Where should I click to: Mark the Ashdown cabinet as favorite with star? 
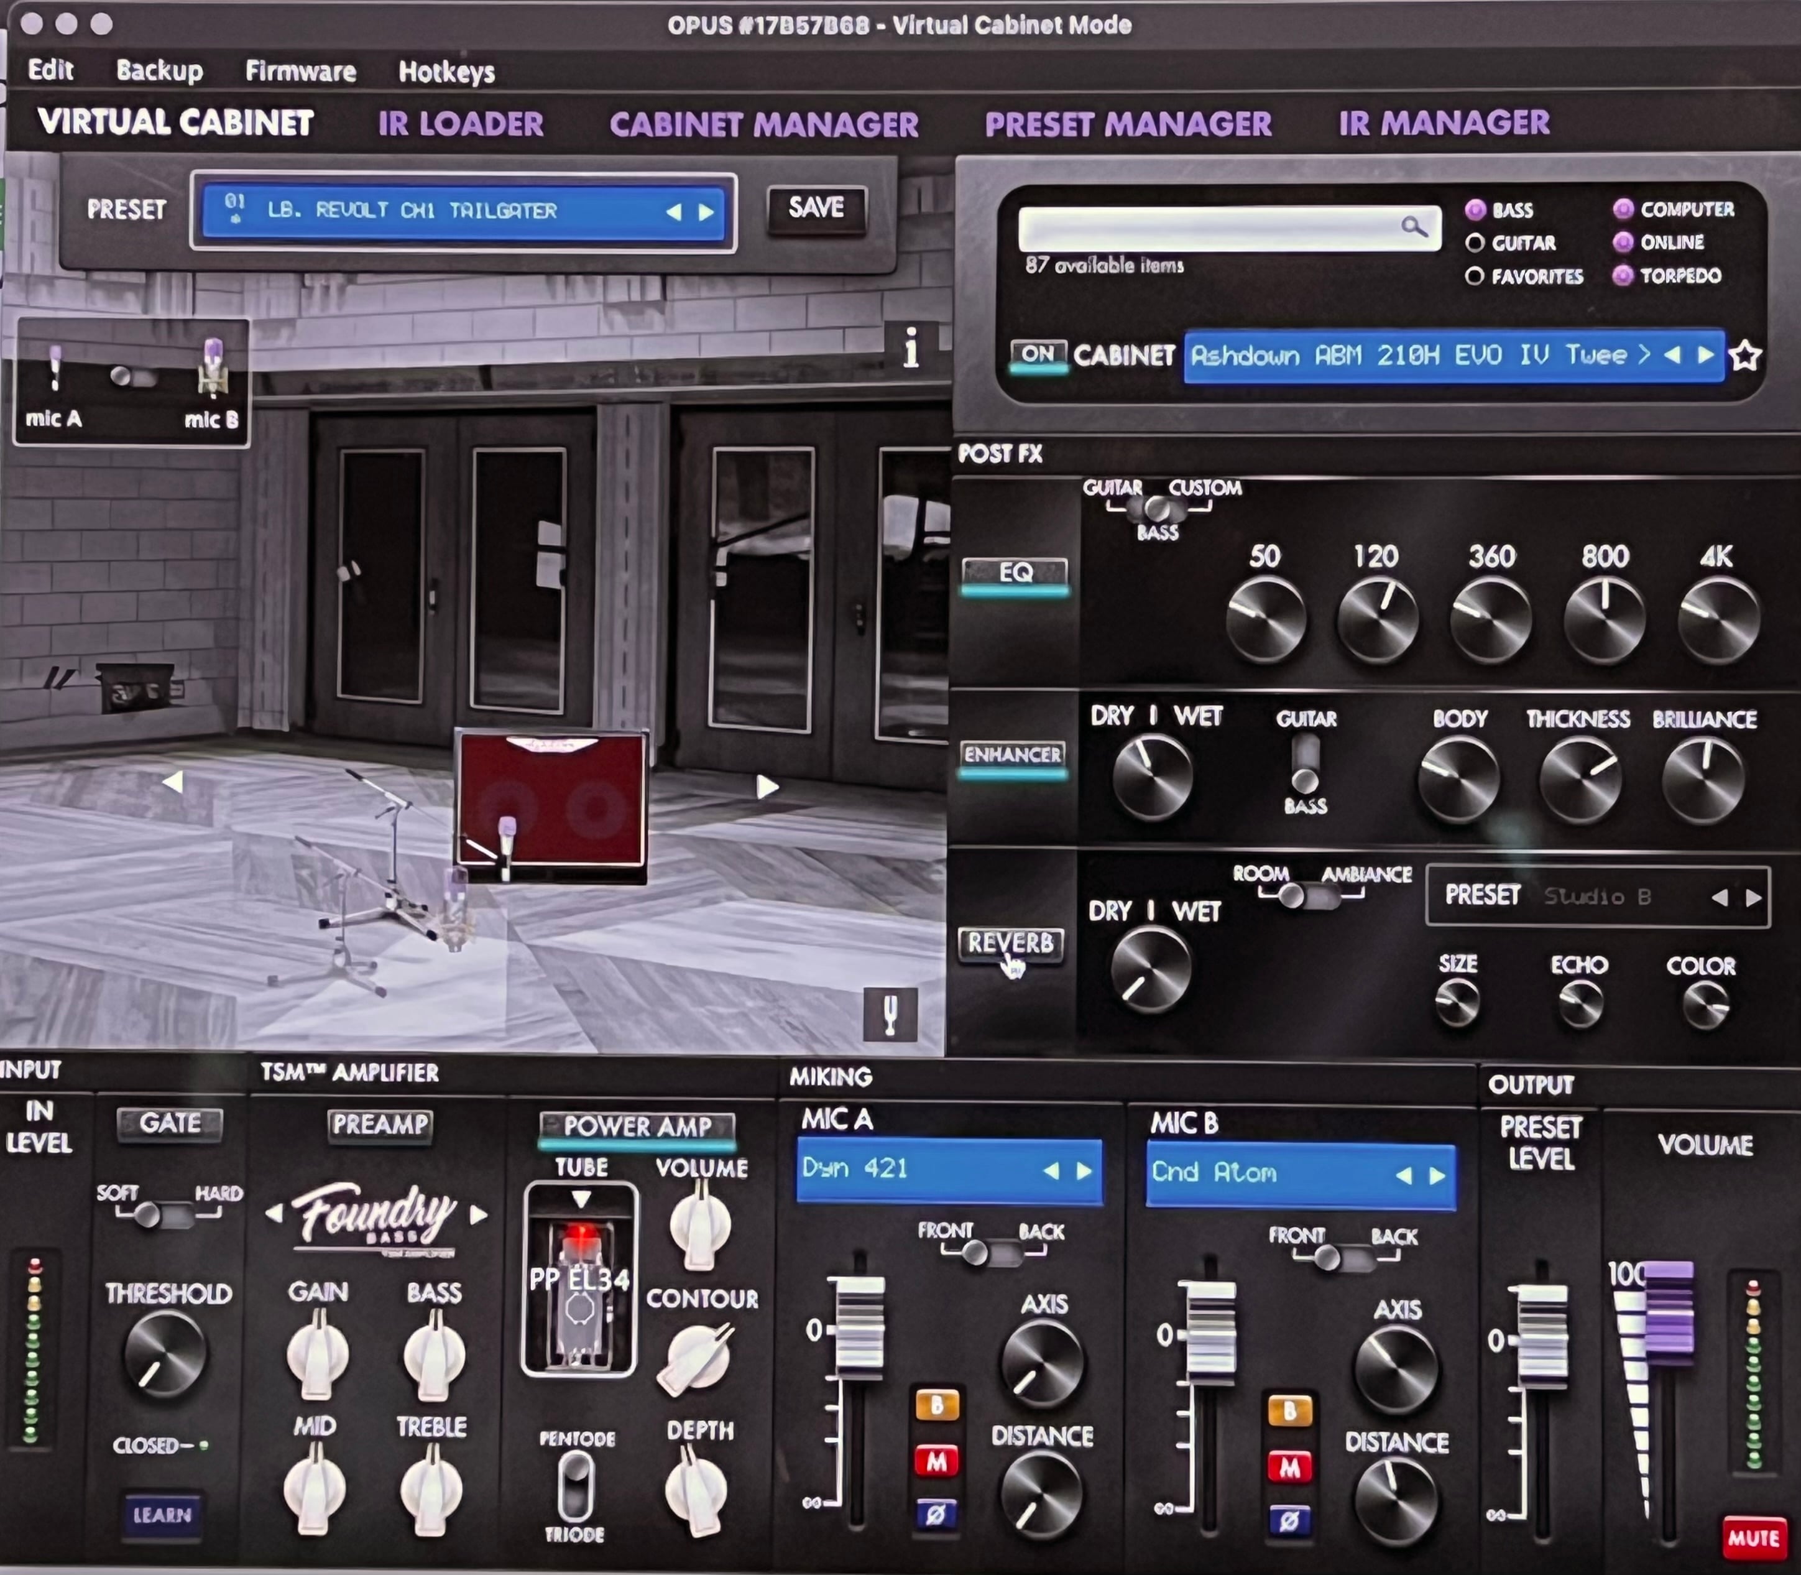[1745, 356]
